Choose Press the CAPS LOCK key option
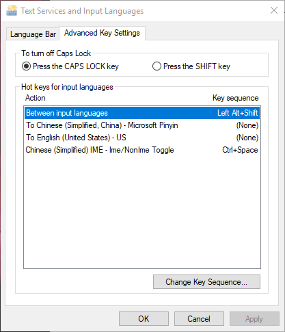The image size is (285, 332). (x=70, y=66)
